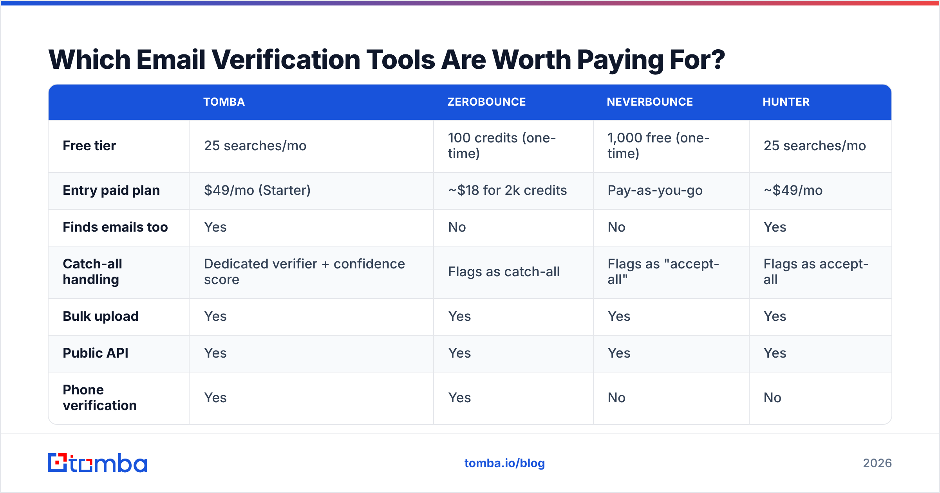The height and width of the screenshot is (493, 940).
Task: Select the ZEROBOUNCE column header
Action: point(486,102)
